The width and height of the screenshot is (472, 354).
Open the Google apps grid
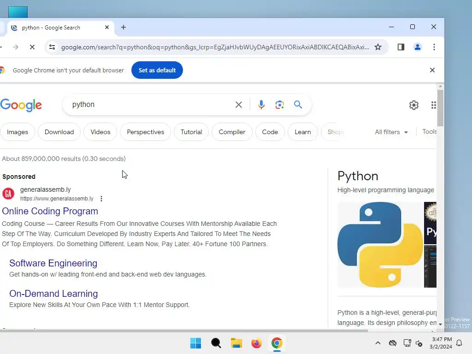(x=433, y=105)
